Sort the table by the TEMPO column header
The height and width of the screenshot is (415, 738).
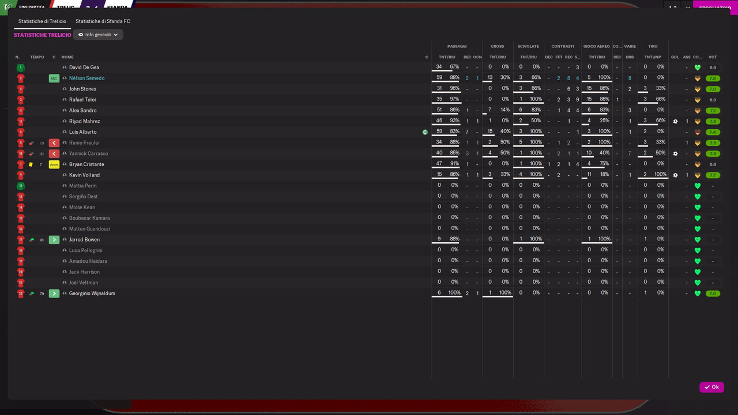click(x=37, y=57)
